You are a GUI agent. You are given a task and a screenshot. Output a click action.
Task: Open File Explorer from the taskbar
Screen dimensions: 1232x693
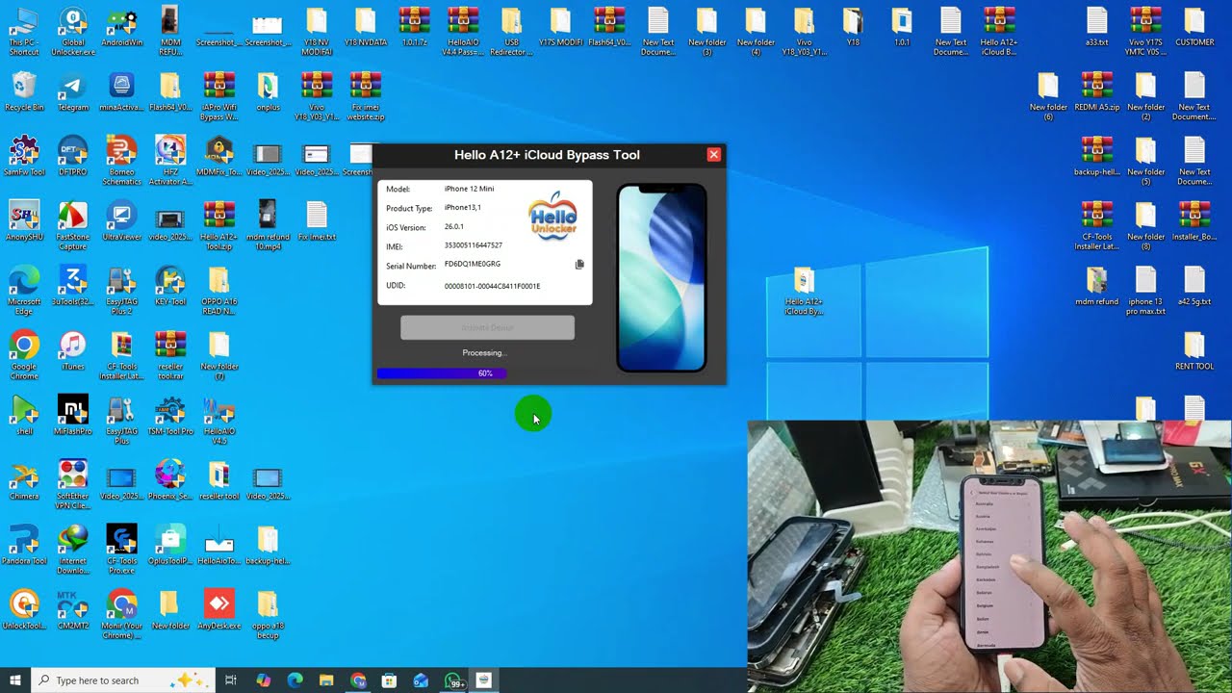coord(326,680)
